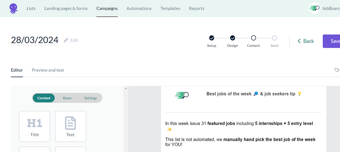340x152 pixels.
Task: Add a Title H1 content block
Action: pyautogui.click(x=35, y=126)
